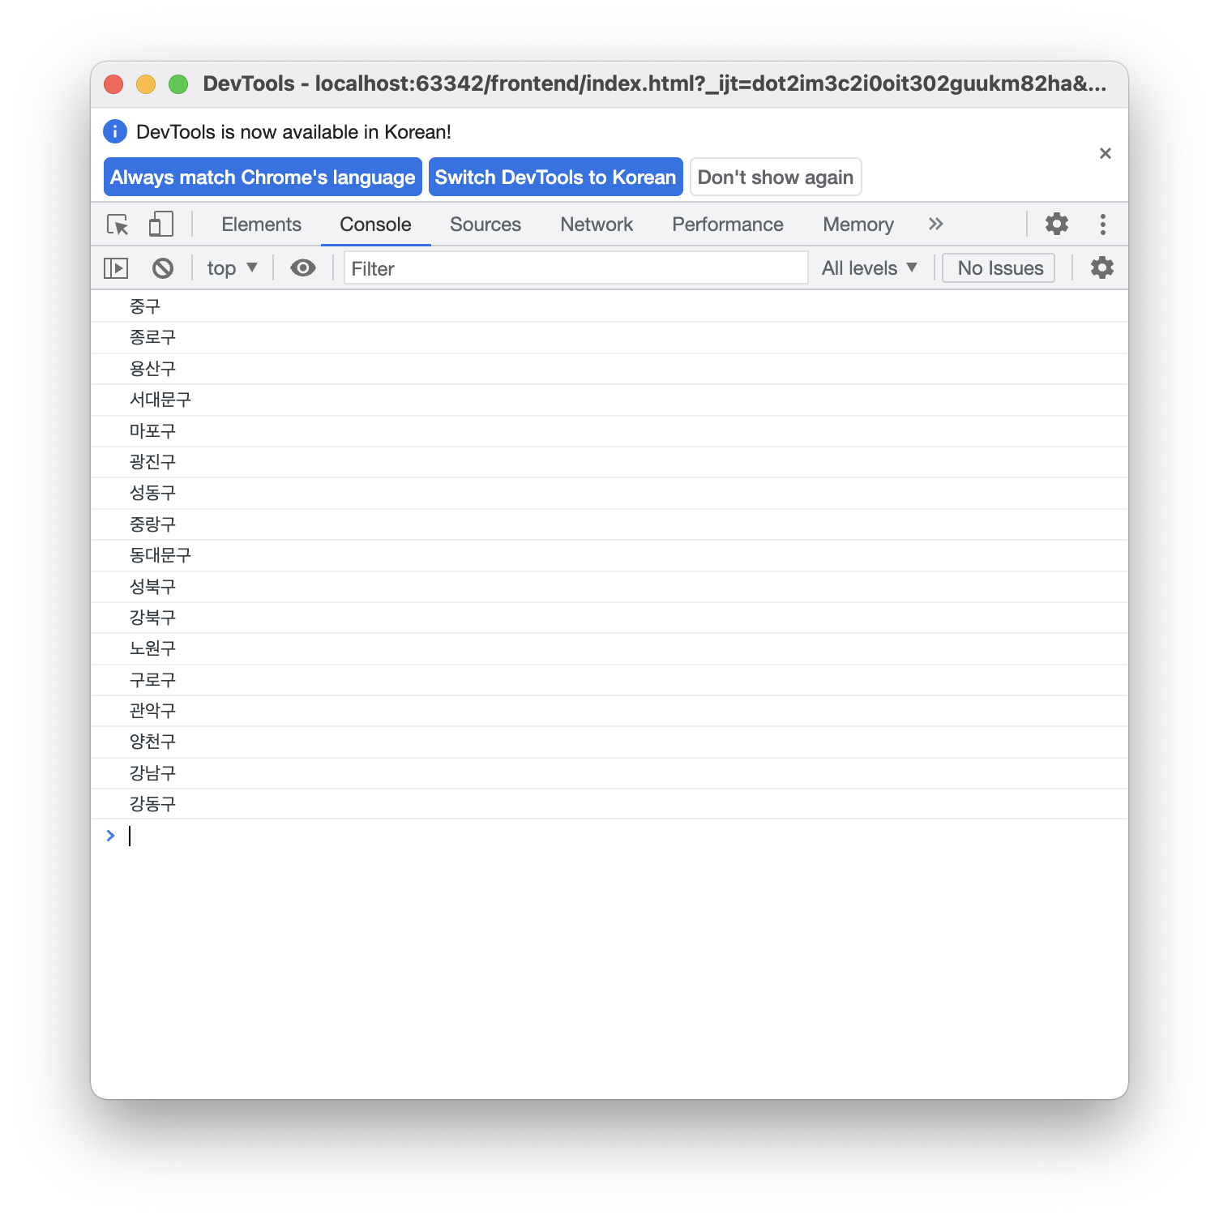Click the console log line 종로구
The width and height of the screenshot is (1219, 1219).
click(609, 337)
